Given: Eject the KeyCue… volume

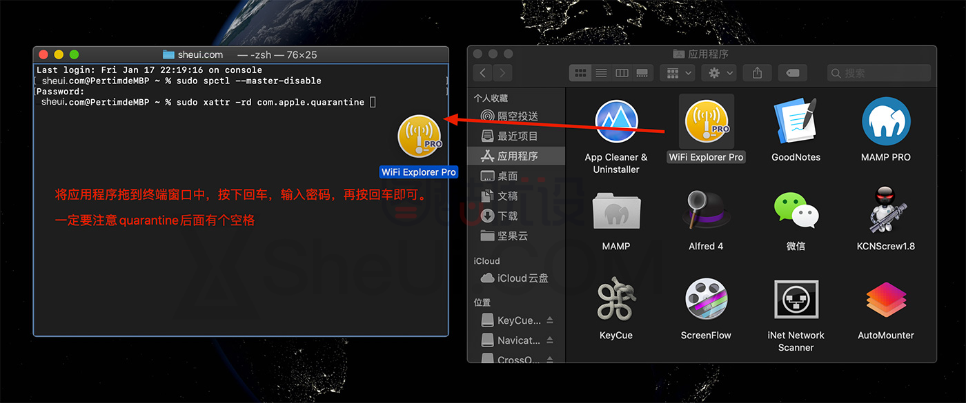Looking at the screenshot, I should (550, 320).
